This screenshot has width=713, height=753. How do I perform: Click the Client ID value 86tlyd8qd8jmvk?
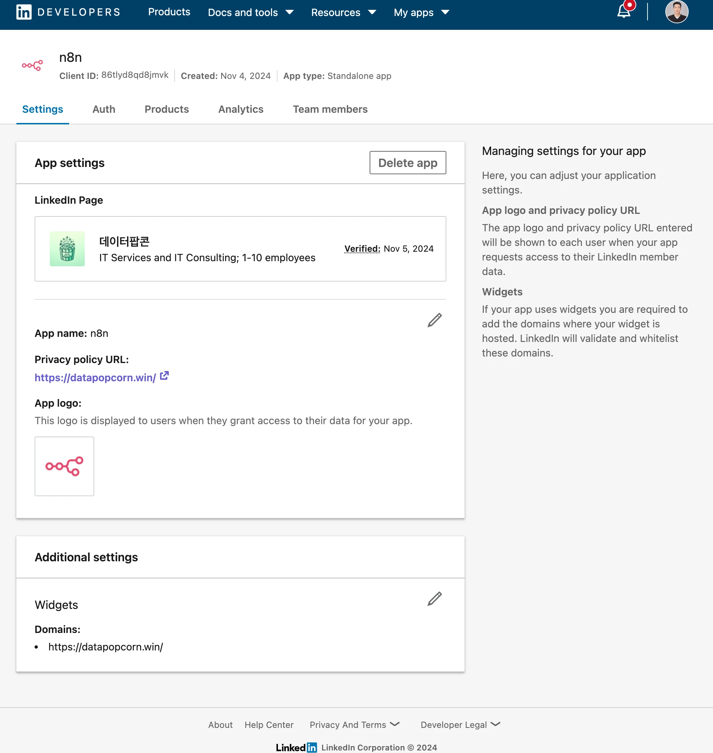(x=135, y=75)
